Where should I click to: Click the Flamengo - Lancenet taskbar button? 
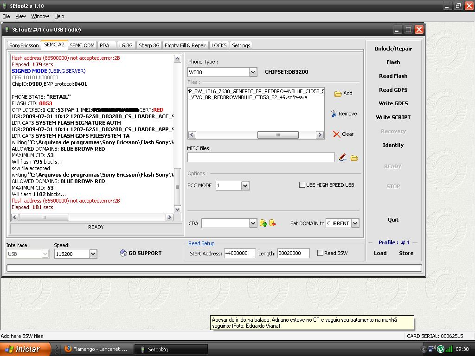(96, 349)
